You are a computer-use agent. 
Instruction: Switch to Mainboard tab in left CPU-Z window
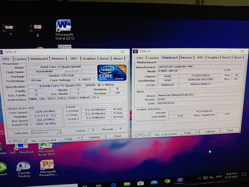pos(39,59)
